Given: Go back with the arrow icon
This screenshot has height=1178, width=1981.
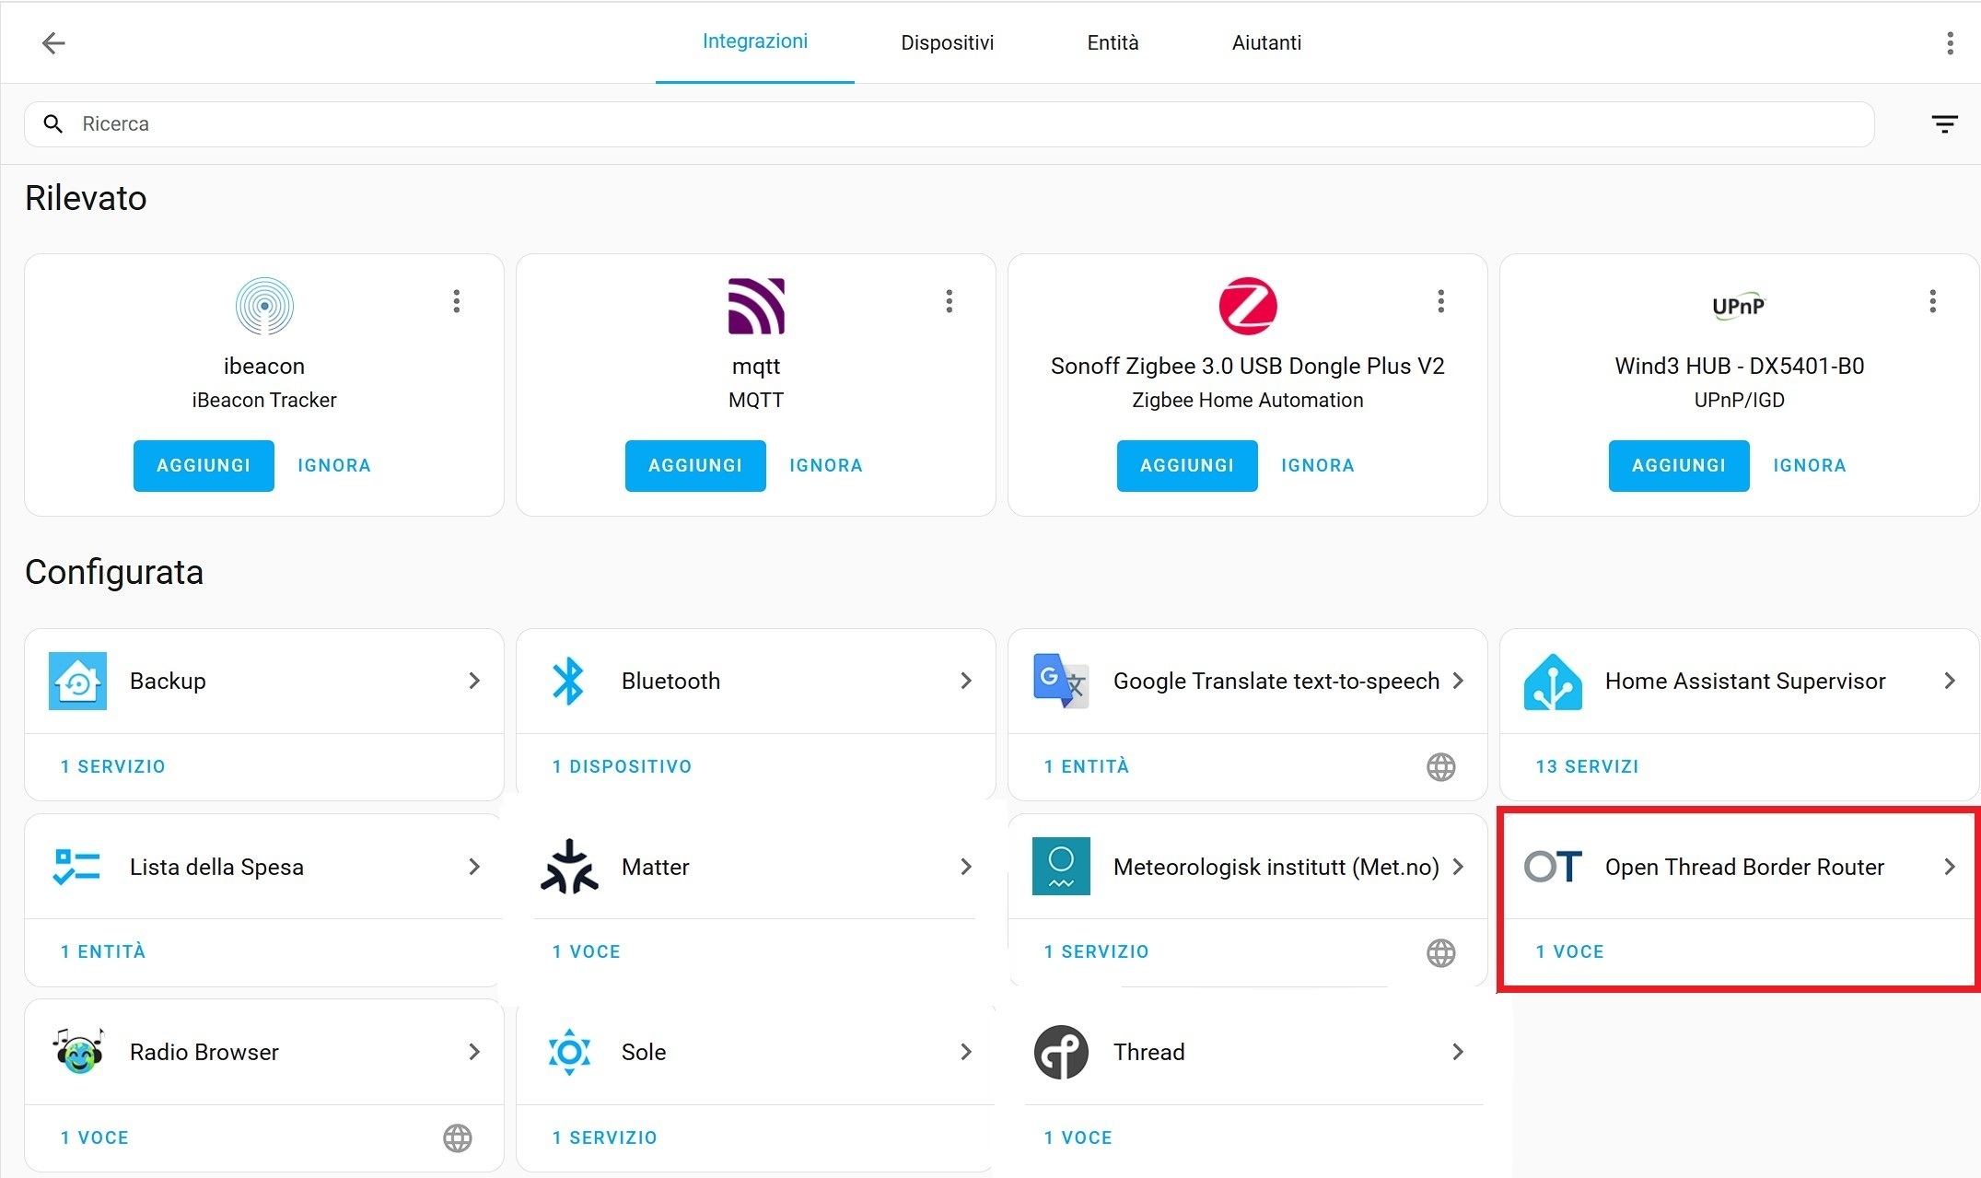Looking at the screenshot, I should [53, 42].
